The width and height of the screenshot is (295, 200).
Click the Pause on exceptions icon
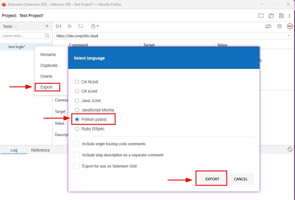pyautogui.click(x=279, y=26)
